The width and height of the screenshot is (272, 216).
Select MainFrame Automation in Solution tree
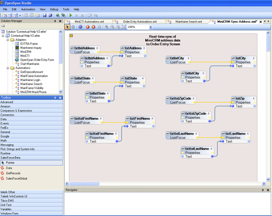pos(34,76)
